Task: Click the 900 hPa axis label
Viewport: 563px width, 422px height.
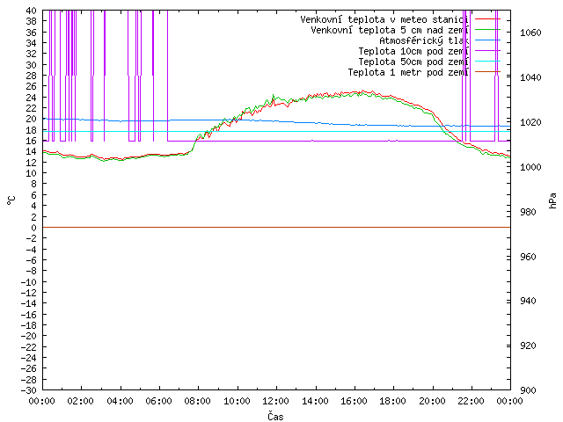Action: [x=528, y=390]
